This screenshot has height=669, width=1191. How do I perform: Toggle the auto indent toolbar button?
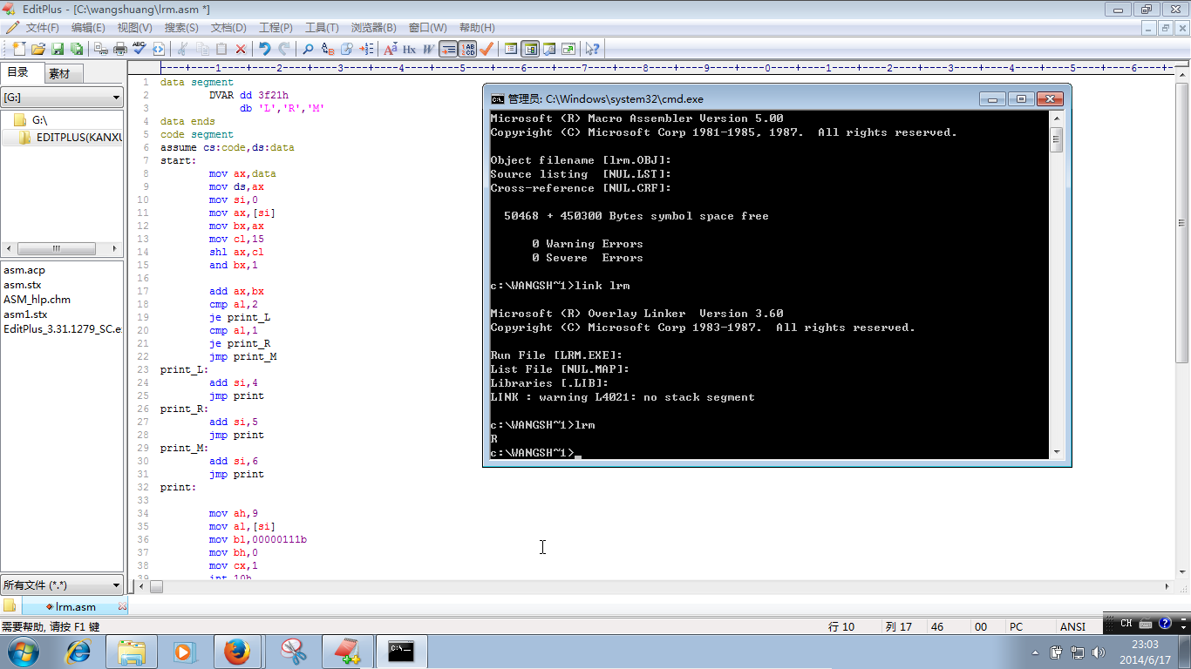pos(448,49)
